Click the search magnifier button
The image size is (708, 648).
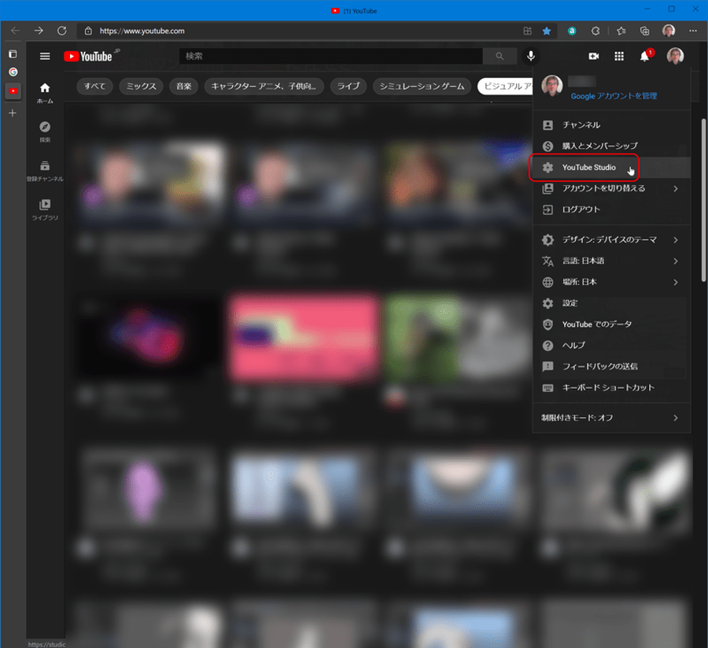(x=500, y=56)
